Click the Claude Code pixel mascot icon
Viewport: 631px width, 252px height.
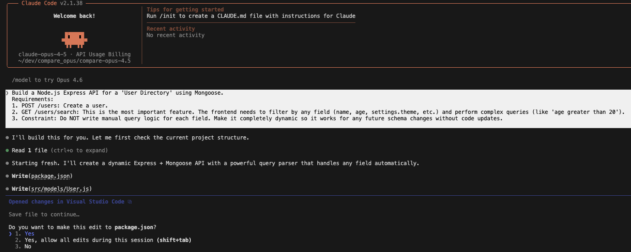[74, 39]
